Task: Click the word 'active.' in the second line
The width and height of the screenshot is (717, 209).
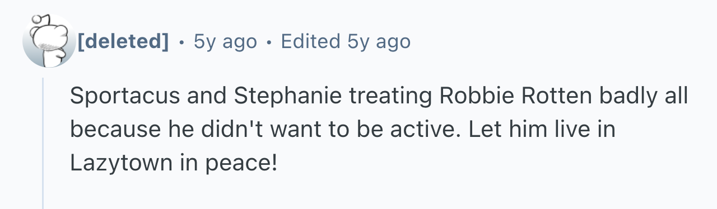Action: coord(429,130)
